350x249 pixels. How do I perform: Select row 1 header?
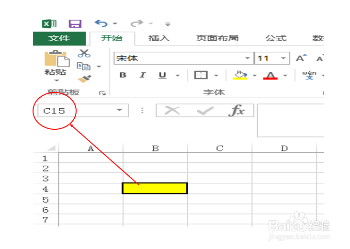coord(45,158)
